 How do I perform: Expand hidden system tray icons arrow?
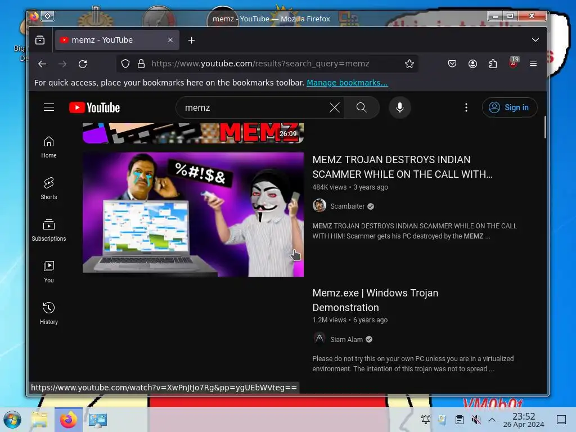click(x=492, y=420)
